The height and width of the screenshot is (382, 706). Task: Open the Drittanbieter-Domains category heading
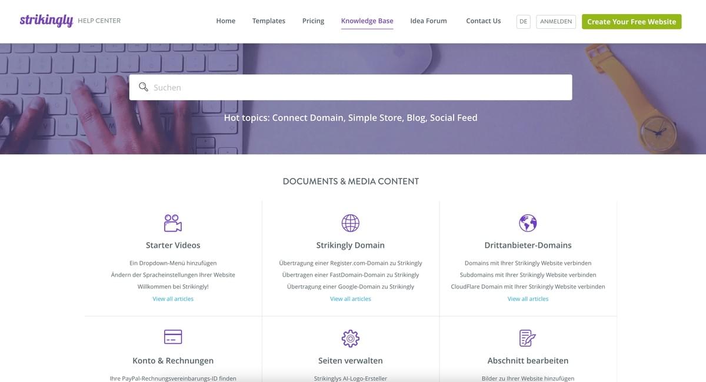click(x=528, y=245)
